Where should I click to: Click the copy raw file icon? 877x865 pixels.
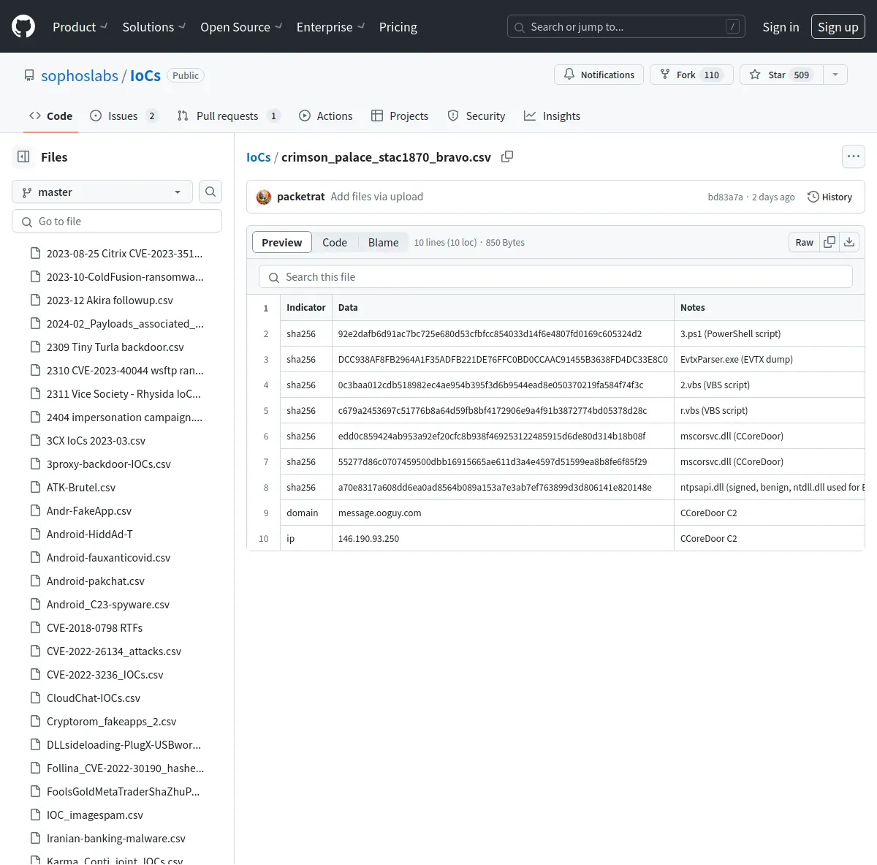pos(829,242)
